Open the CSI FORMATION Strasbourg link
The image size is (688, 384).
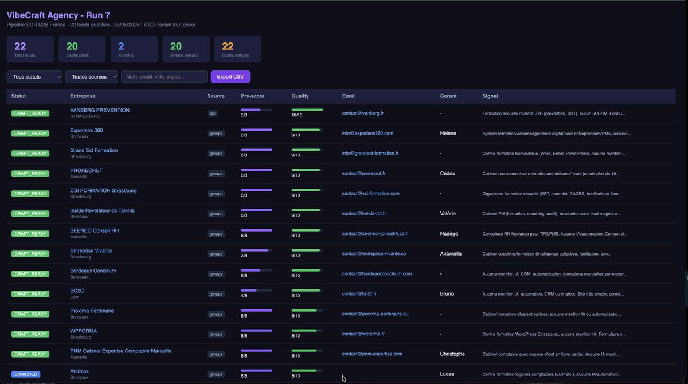pos(104,190)
